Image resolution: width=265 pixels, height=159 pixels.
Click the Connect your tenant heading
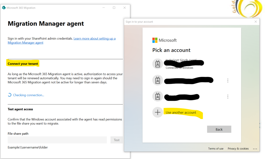pos(23,64)
